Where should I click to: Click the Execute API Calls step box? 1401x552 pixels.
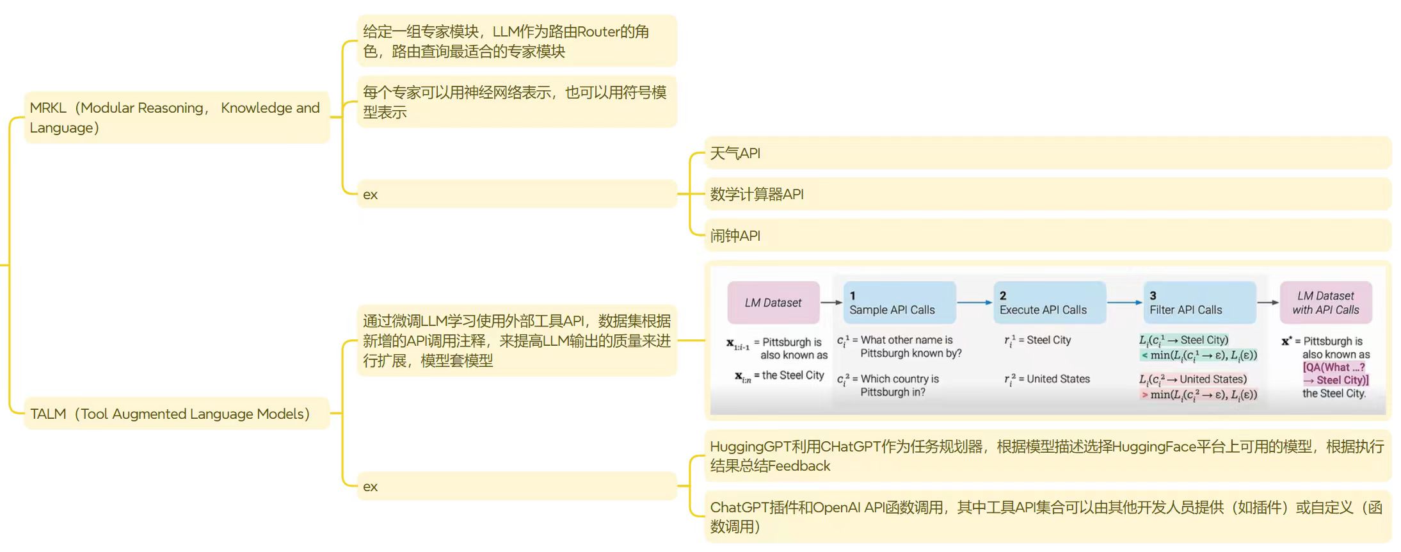(1049, 303)
